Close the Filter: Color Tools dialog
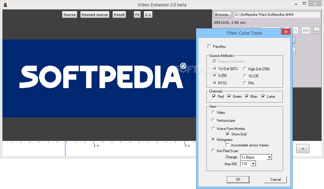 286,32
